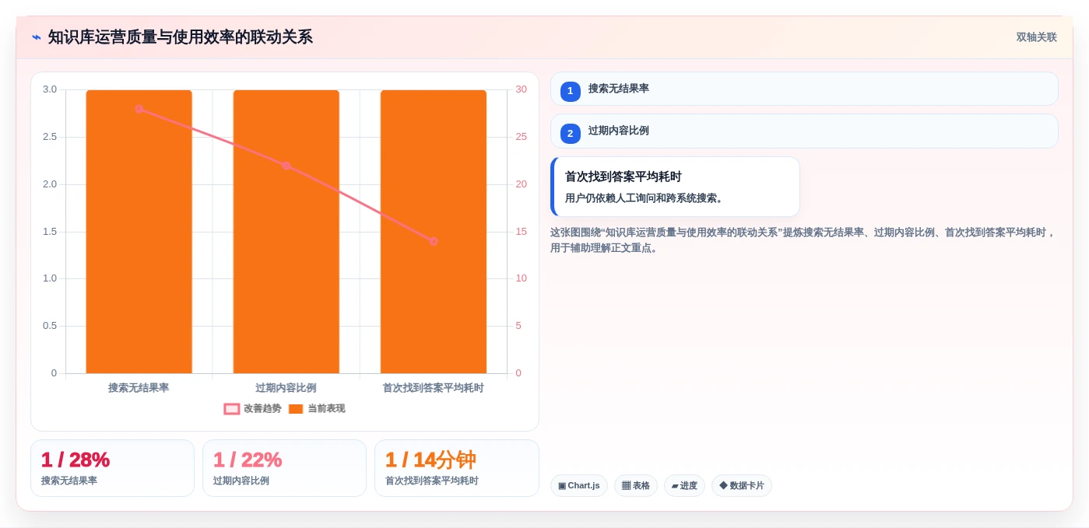Click the right axis value 30
This screenshot has width=1089, height=528.
521,89
